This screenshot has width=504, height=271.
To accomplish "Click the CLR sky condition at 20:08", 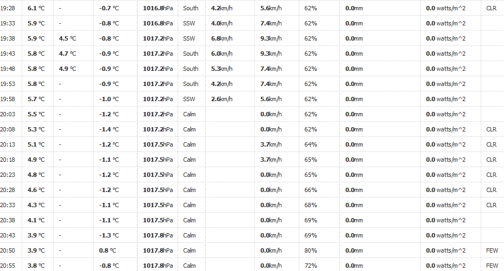I will coord(492,129).
